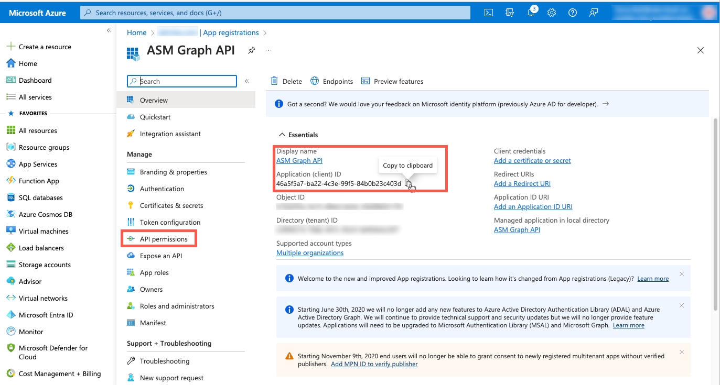Open the feedback icon in header
Viewport: 720px width, 385px height.
point(594,13)
